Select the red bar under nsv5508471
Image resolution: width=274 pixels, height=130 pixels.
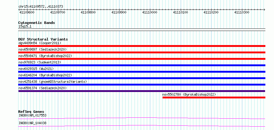pyautogui.click(x=142, y=59)
